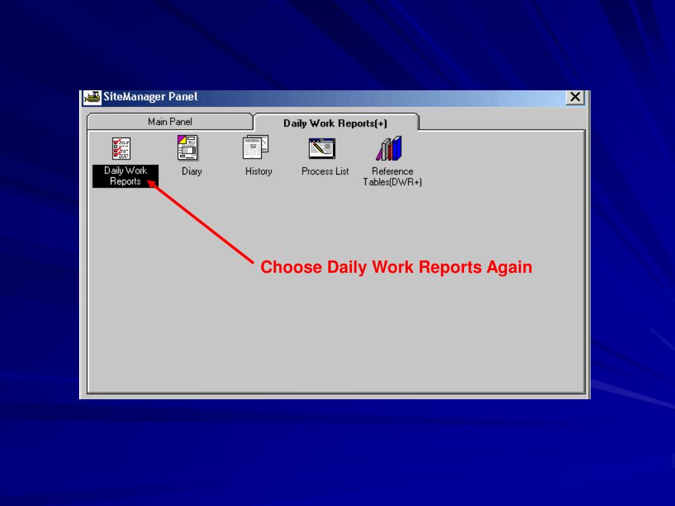
Task: Select the Daily Work Reports(+) tab
Action: coord(336,123)
